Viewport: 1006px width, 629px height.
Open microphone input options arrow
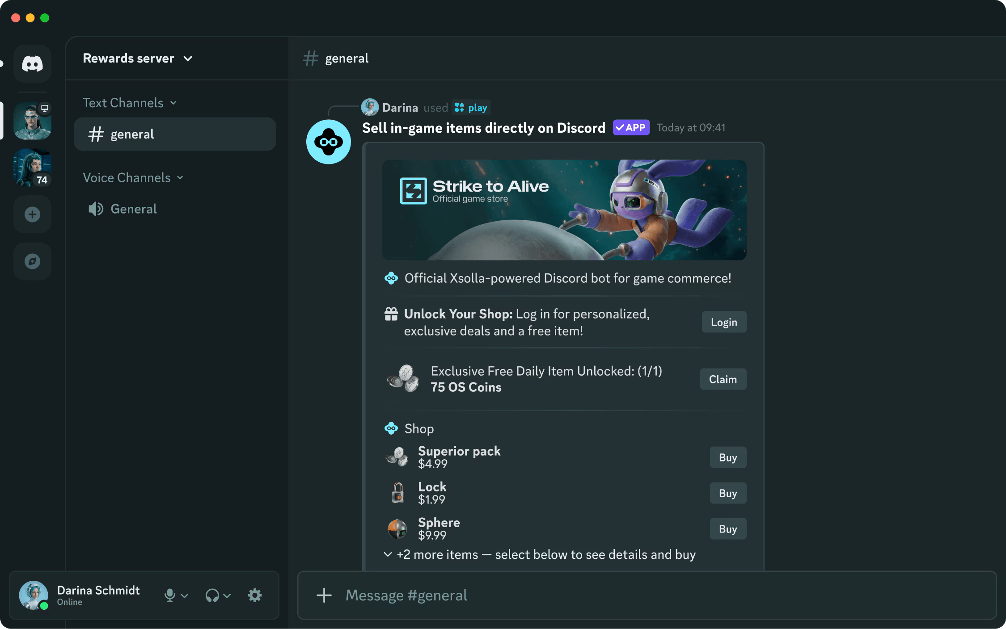(x=185, y=595)
